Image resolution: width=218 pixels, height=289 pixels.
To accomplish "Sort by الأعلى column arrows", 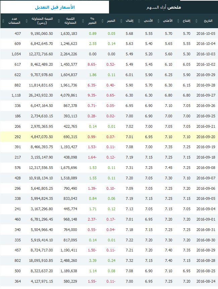I will (158, 21).
